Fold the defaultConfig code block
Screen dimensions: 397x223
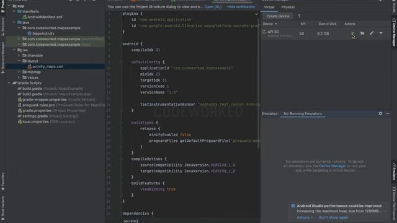click(x=121, y=62)
